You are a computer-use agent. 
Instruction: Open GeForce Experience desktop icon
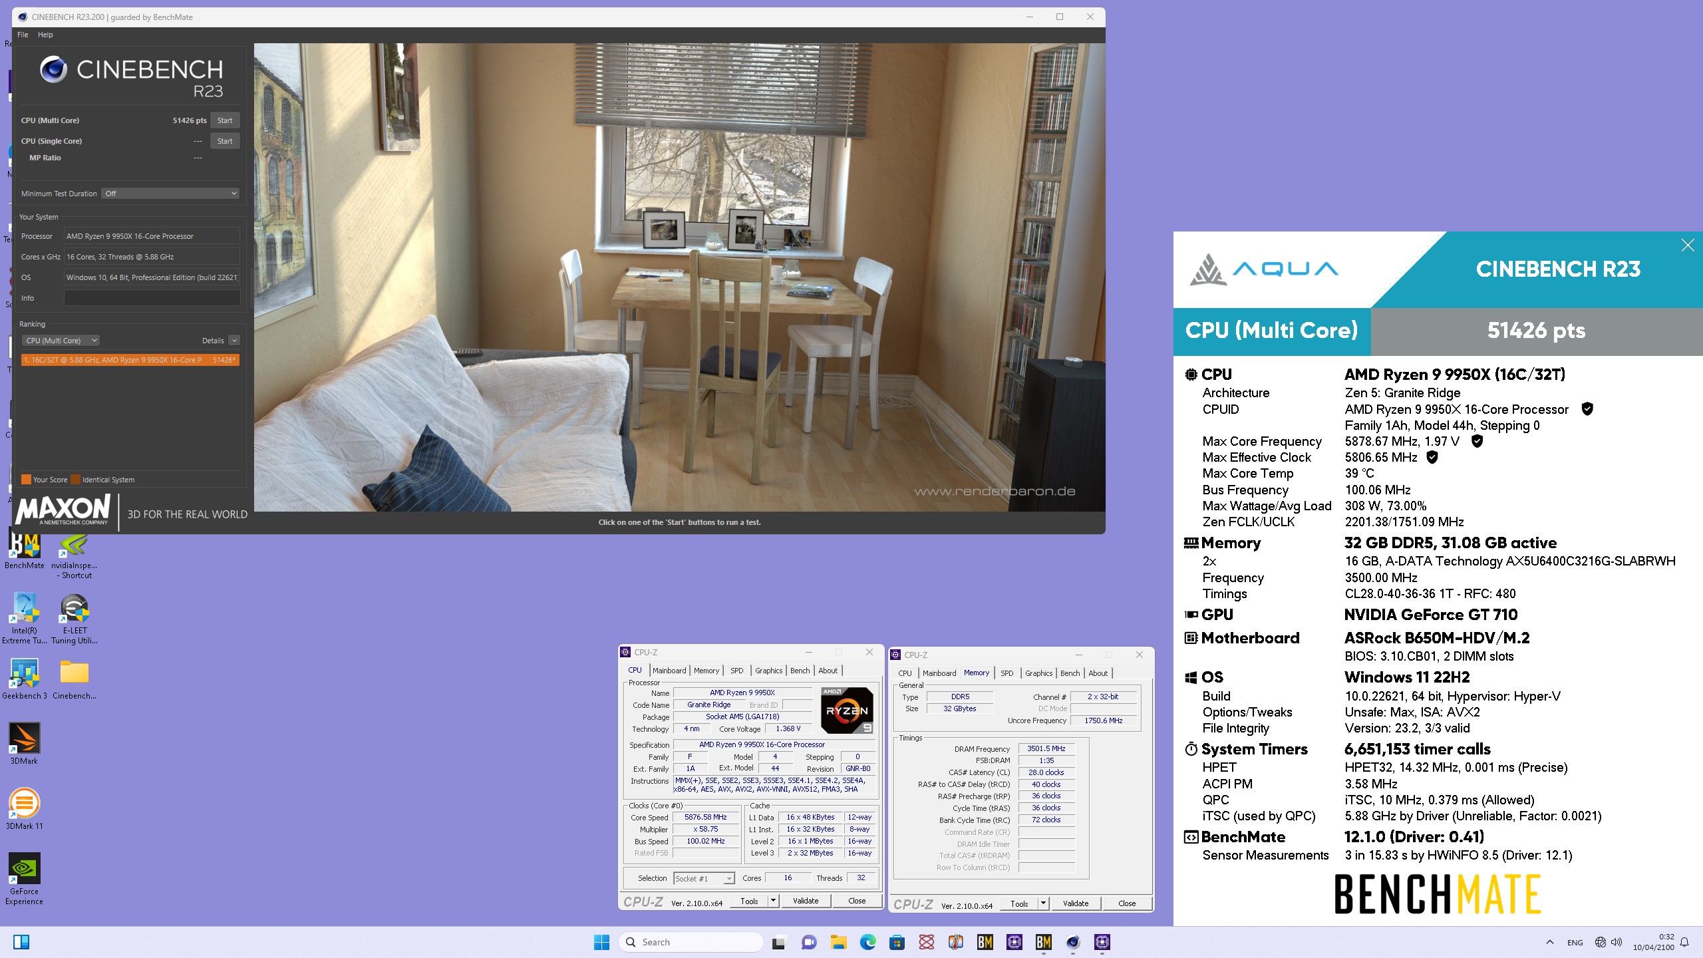(x=24, y=878)
